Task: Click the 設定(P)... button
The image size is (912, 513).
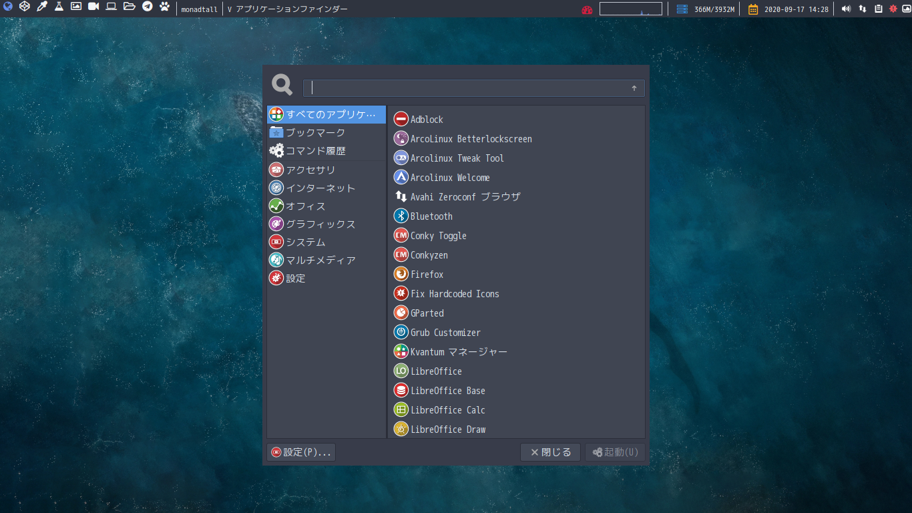Action: [301, 452]
